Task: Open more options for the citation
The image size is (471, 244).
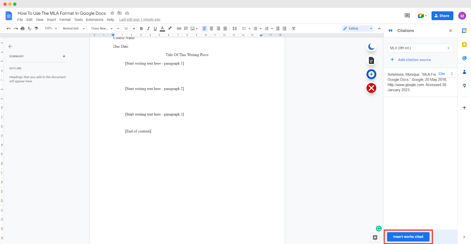Action: 452,74
